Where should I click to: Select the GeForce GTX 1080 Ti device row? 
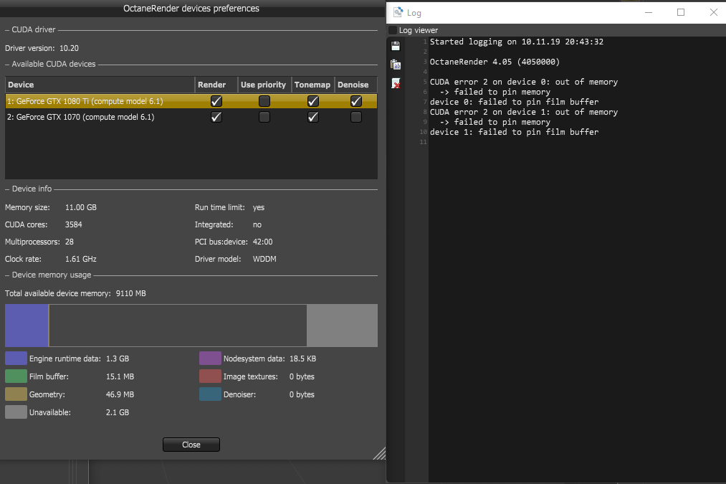(191, 101)
